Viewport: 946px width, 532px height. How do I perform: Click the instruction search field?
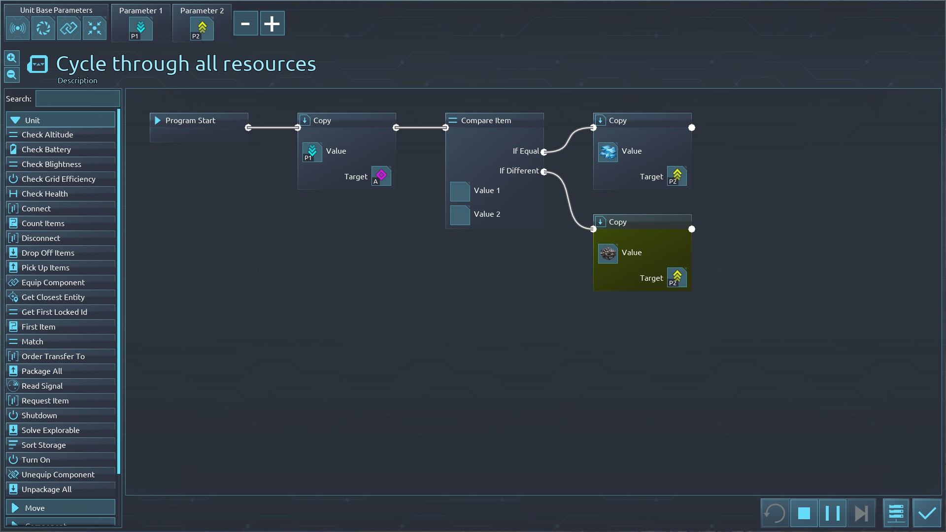tap(78, 99)
